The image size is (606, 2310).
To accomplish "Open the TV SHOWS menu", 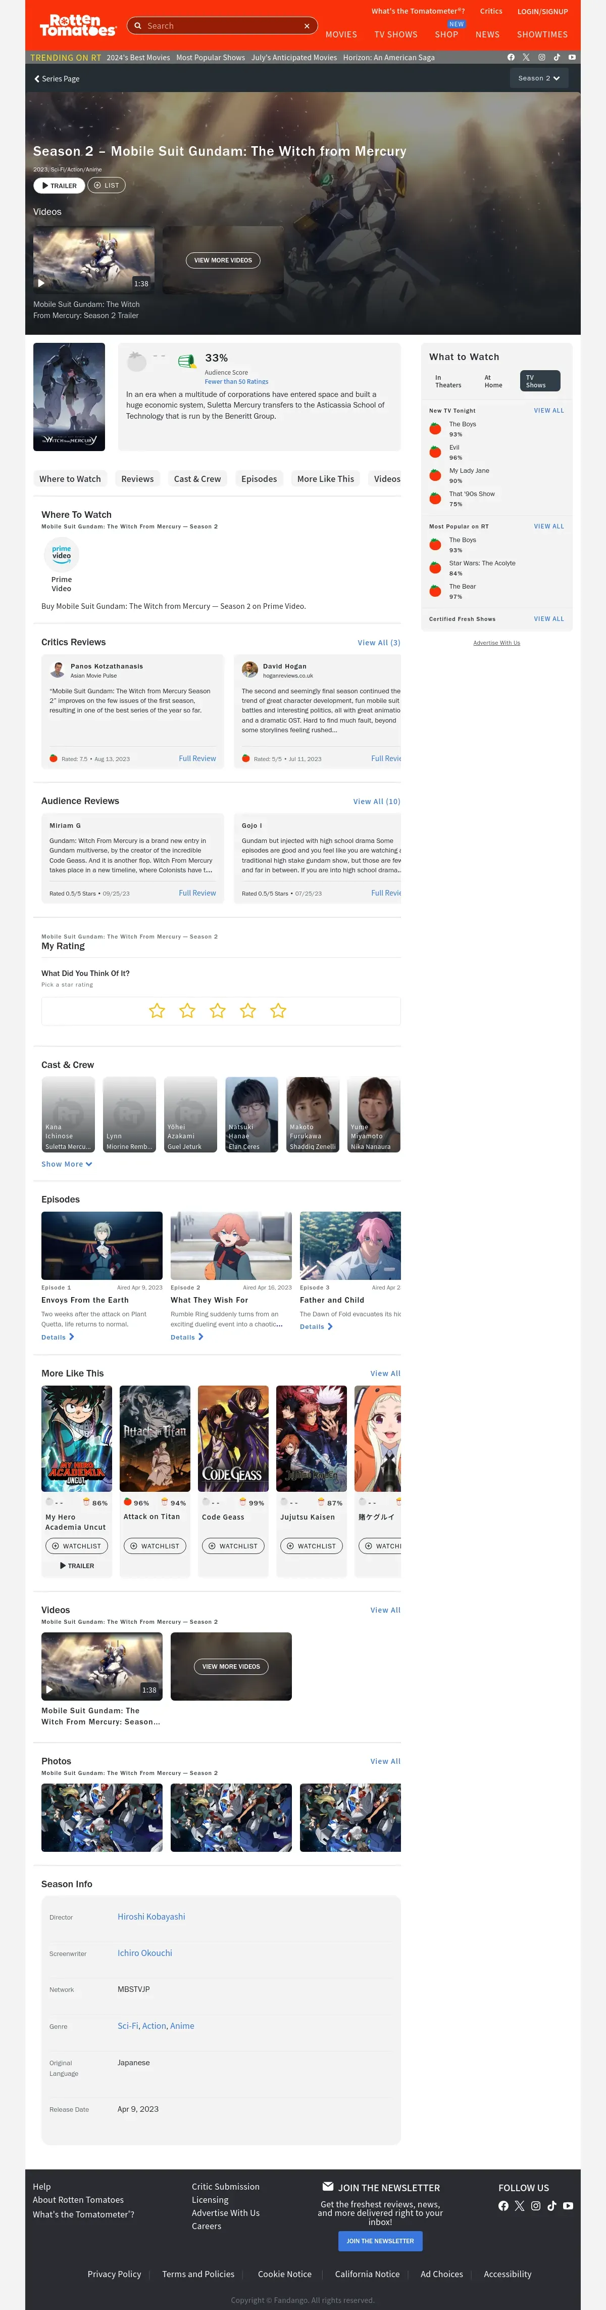I will tap(395, 35).
